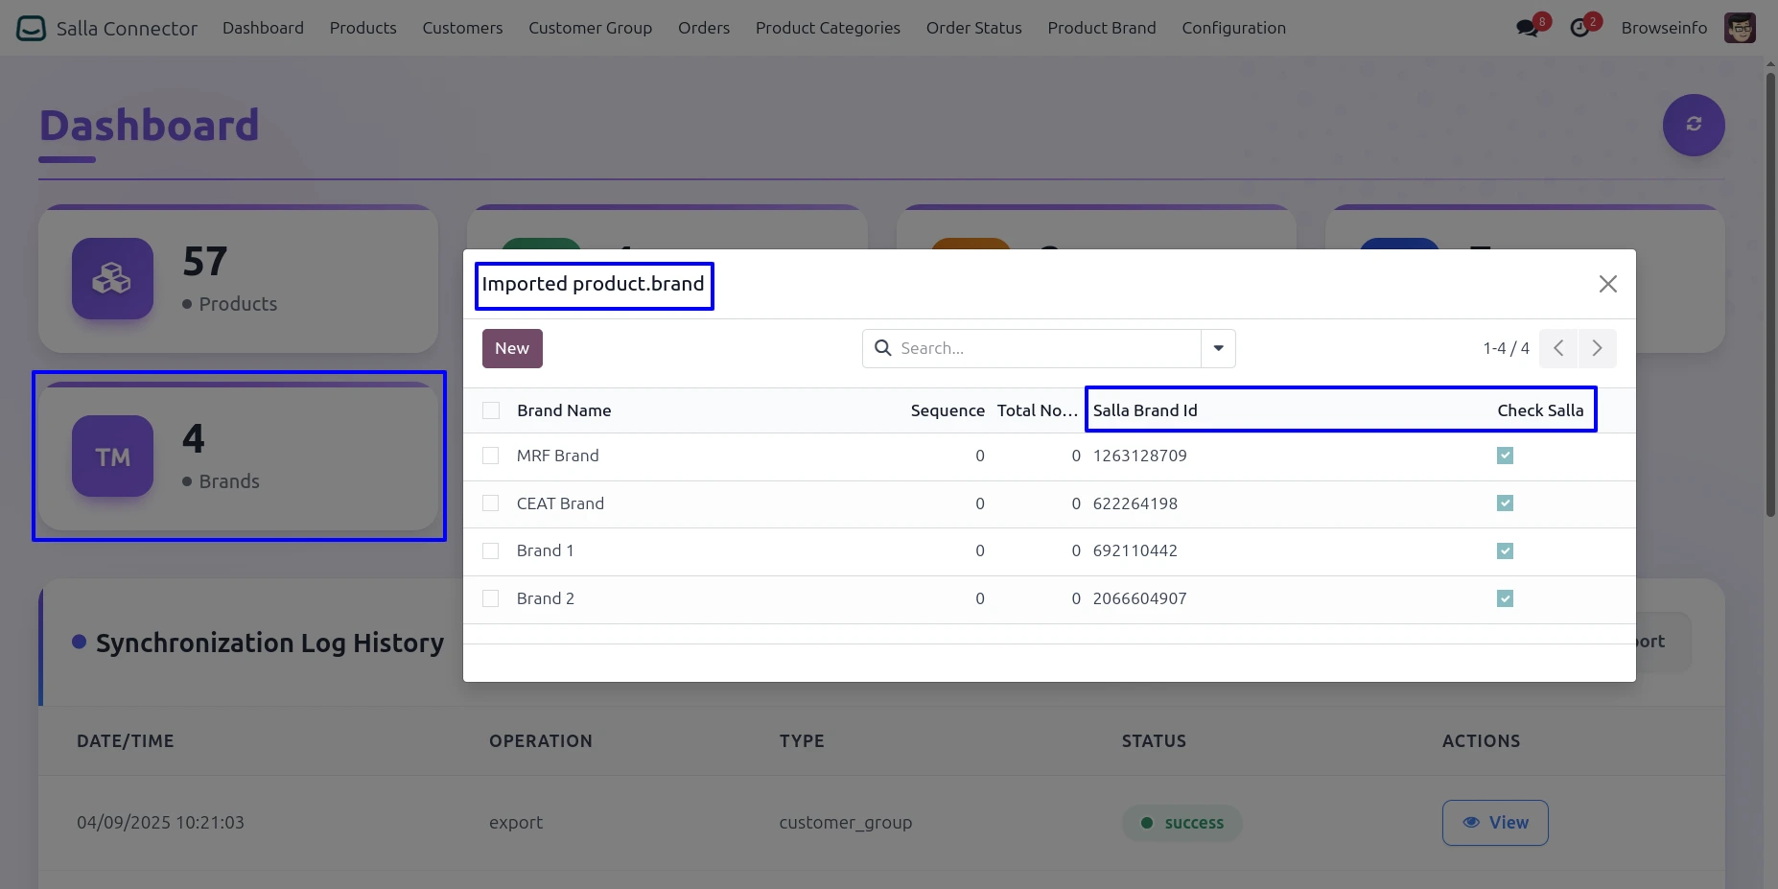Click View for the customer_group export log
Screen dimensions: 1778x889
tap(1494, 823)
